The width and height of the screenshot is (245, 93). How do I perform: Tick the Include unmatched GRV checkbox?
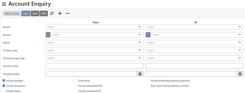click(x=76, y=86)
